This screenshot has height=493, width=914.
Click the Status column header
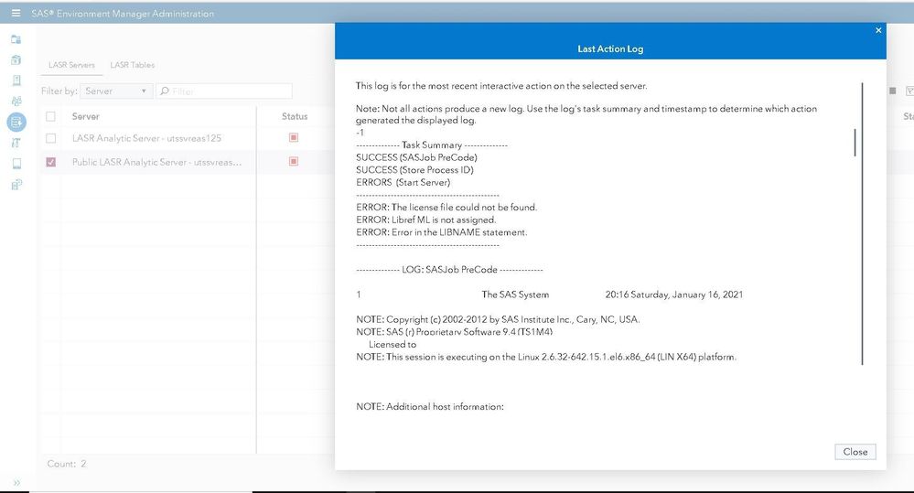(x=295, y=116)
